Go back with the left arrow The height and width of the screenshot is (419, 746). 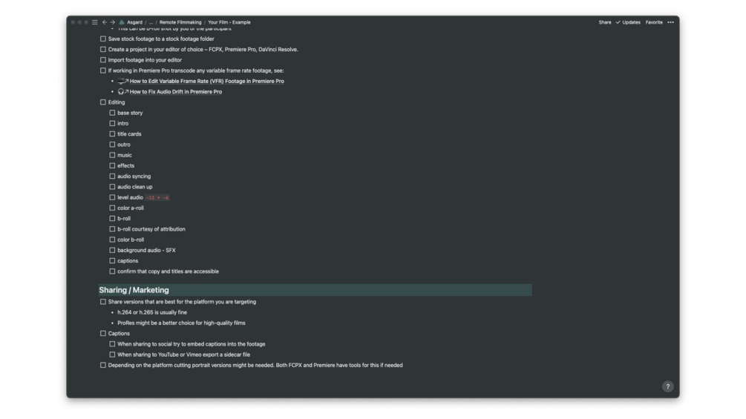(105, 22)
